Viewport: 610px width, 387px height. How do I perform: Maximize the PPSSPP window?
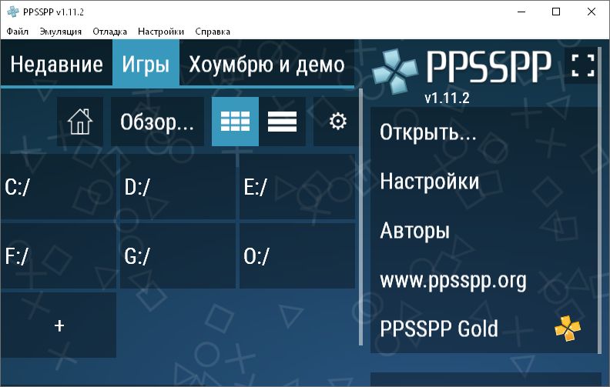point(556,12)
